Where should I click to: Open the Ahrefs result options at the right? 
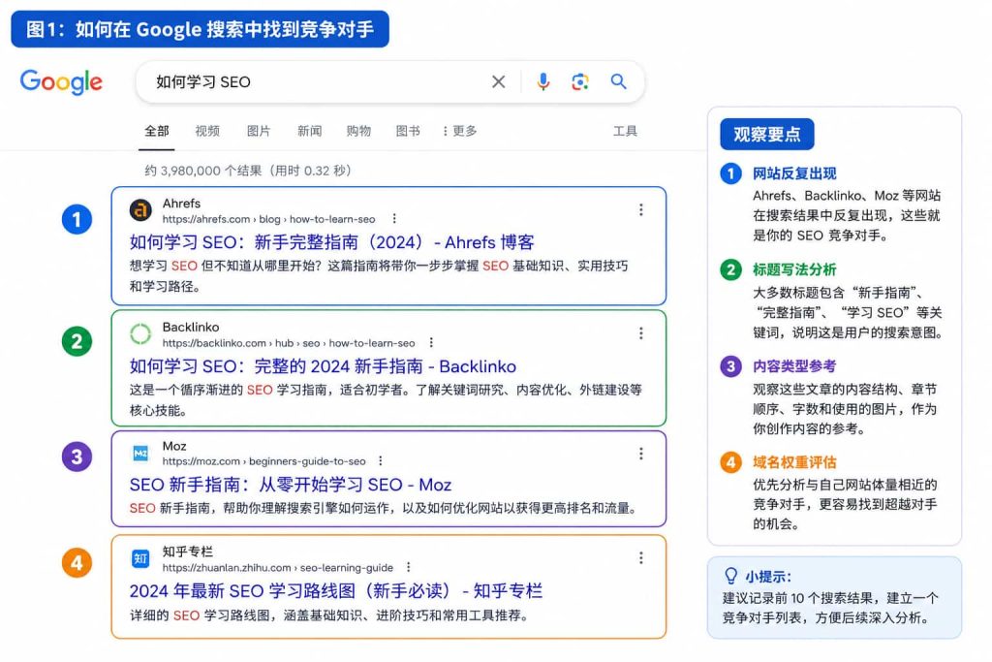[x=641, y=209]
